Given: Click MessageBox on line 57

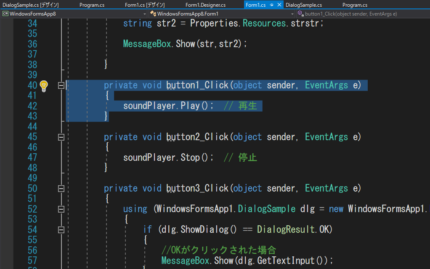Looking at the screenshot, I should (185, 261).
